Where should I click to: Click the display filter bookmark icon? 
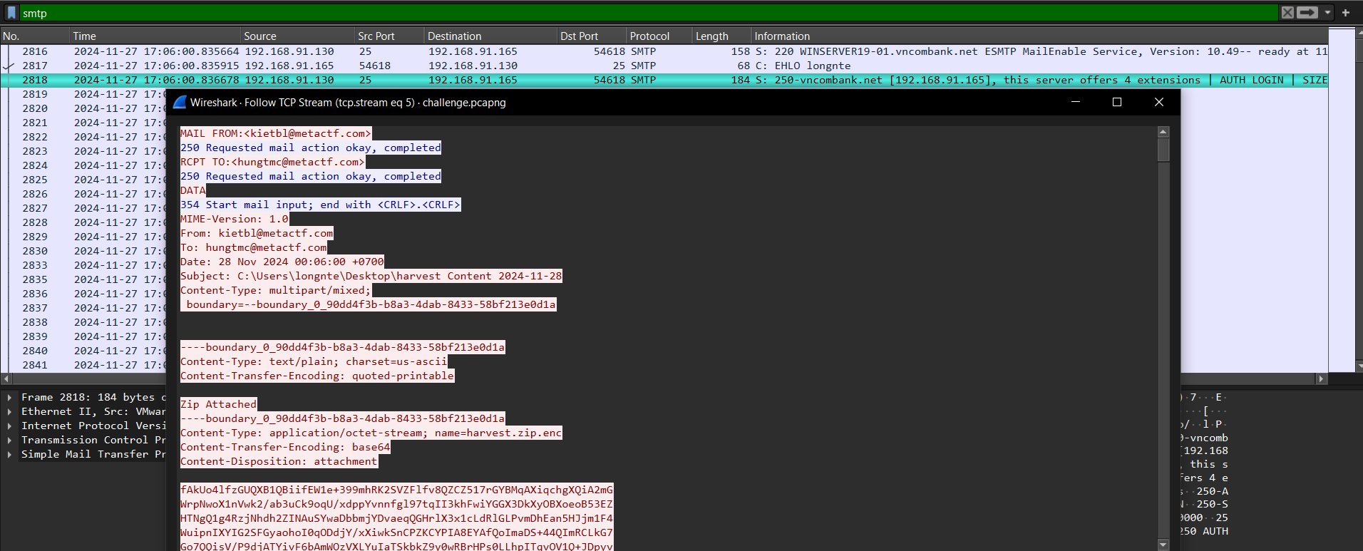pyautogui.click(x=11, y=13)
